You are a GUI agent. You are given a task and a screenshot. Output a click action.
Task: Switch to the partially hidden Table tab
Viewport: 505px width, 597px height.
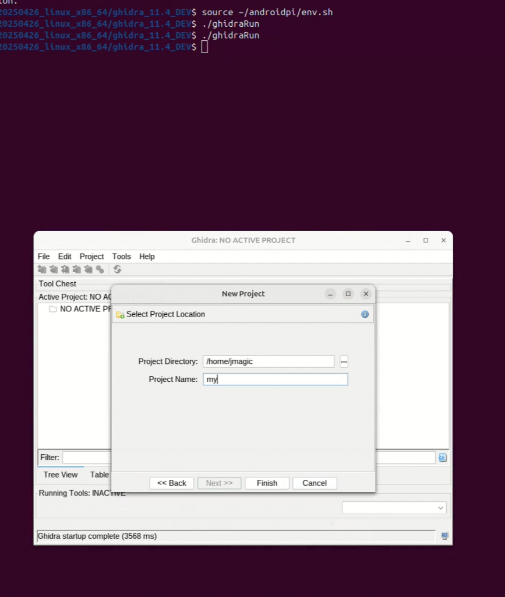[99, 475]
